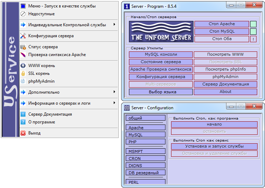
Task: Click the green MySQL status indicator
Action: (253, 32)
